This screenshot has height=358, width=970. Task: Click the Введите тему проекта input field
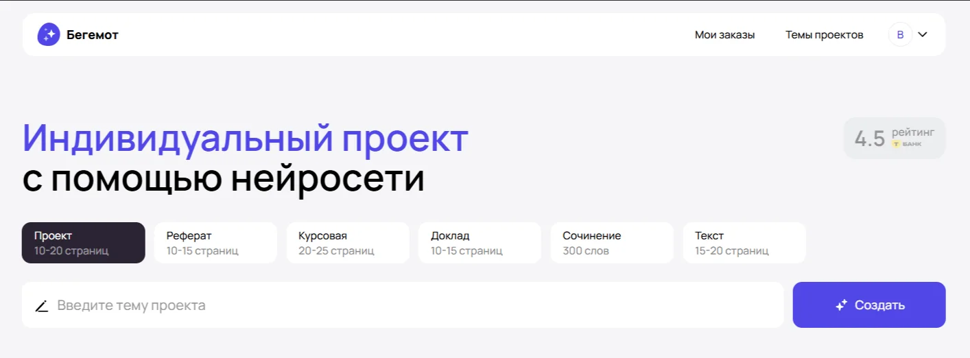point(403,305)
